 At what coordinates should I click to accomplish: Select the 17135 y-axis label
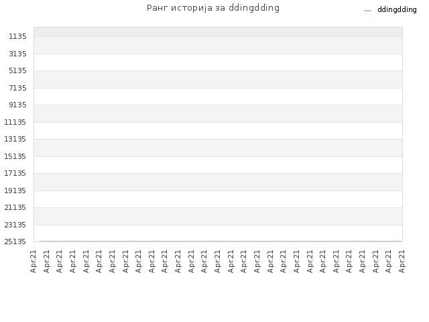click(15, 173)
